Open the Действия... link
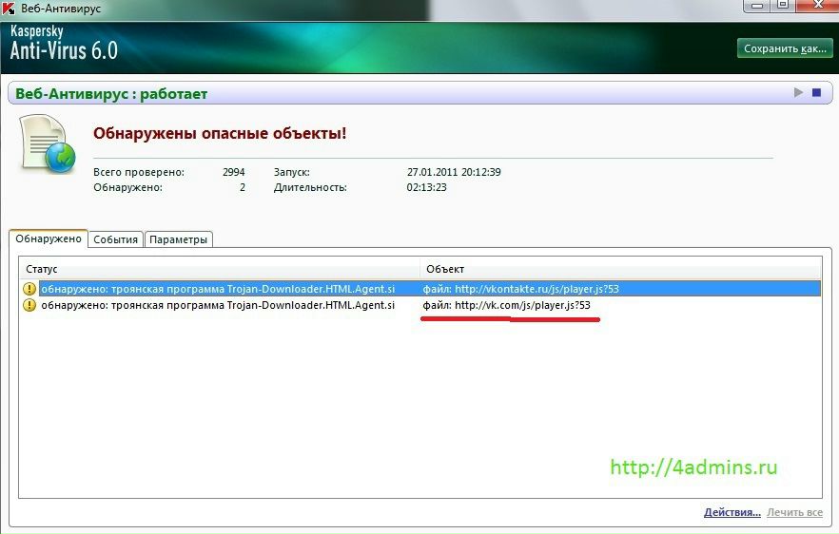Viewport: 839px width, 534px height. [732, 512]
